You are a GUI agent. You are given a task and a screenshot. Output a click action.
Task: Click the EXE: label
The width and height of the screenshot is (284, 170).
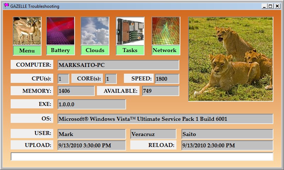(32, 104)
